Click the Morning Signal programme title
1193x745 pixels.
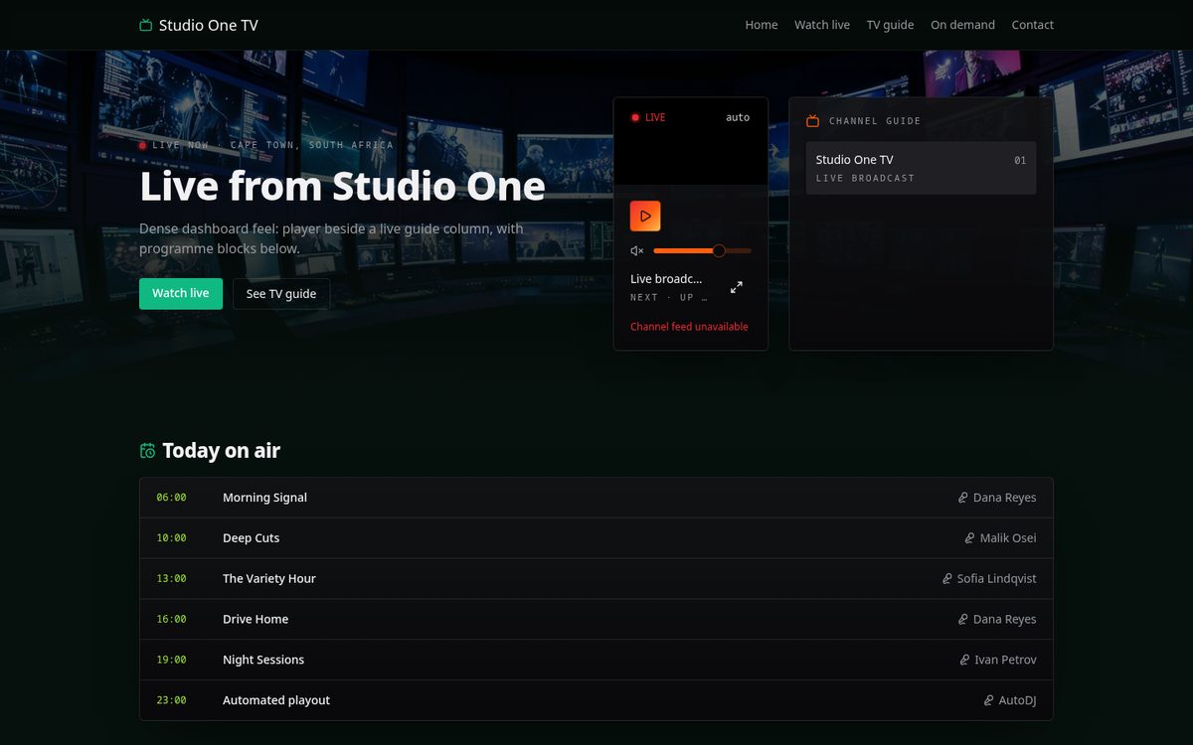click(264, 498)
